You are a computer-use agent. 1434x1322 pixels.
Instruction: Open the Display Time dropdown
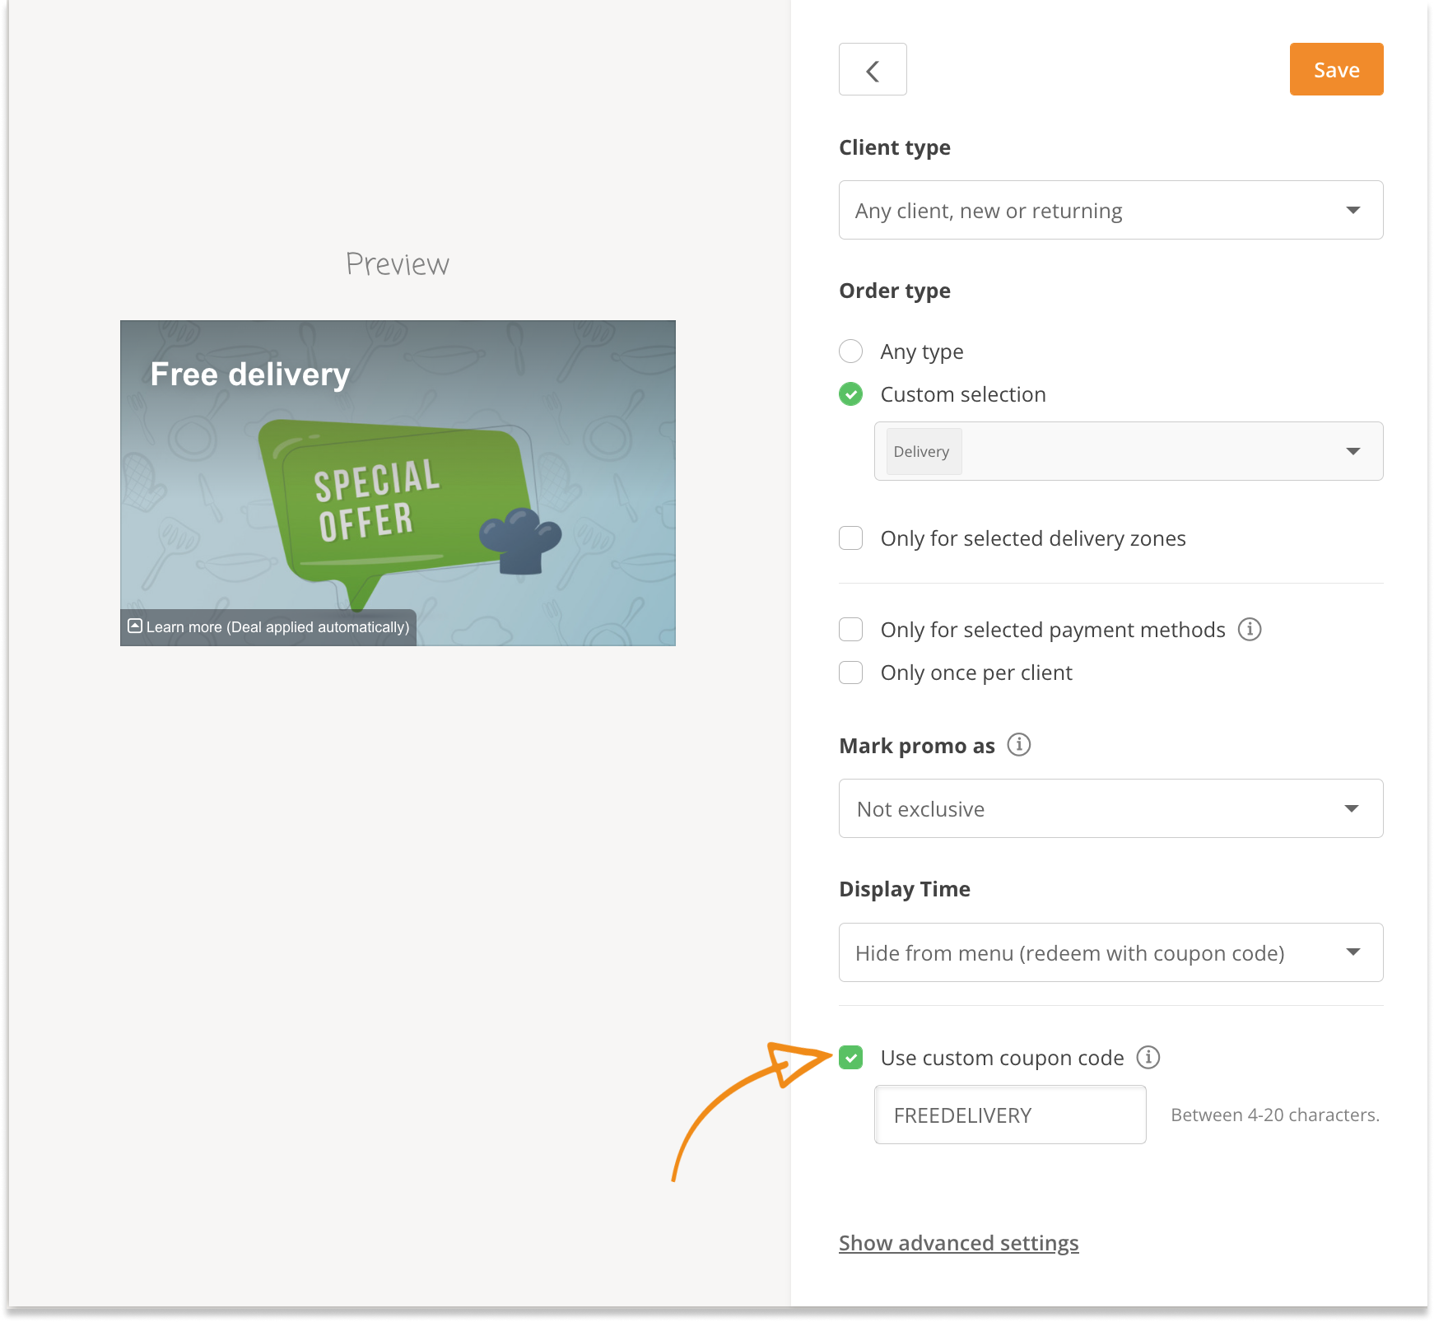coord(1110,952)
